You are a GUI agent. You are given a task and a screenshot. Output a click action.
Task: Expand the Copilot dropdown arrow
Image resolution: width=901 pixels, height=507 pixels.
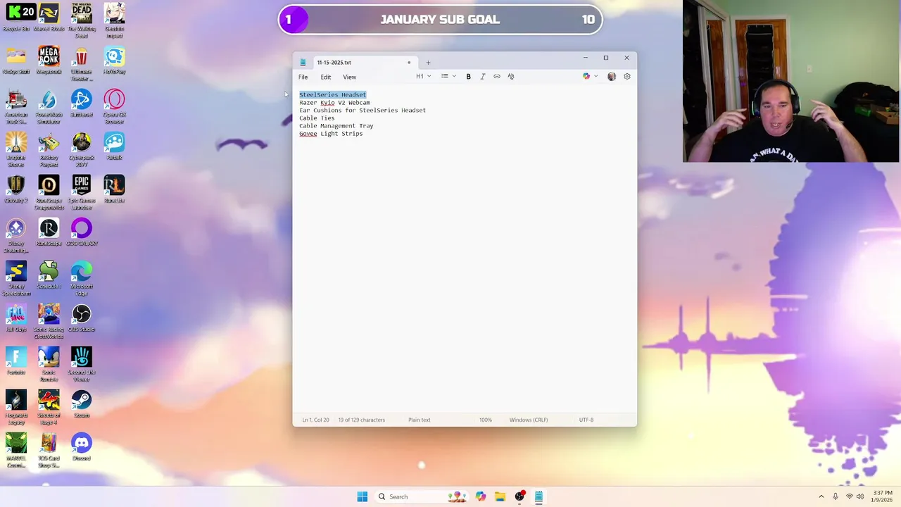596,77
